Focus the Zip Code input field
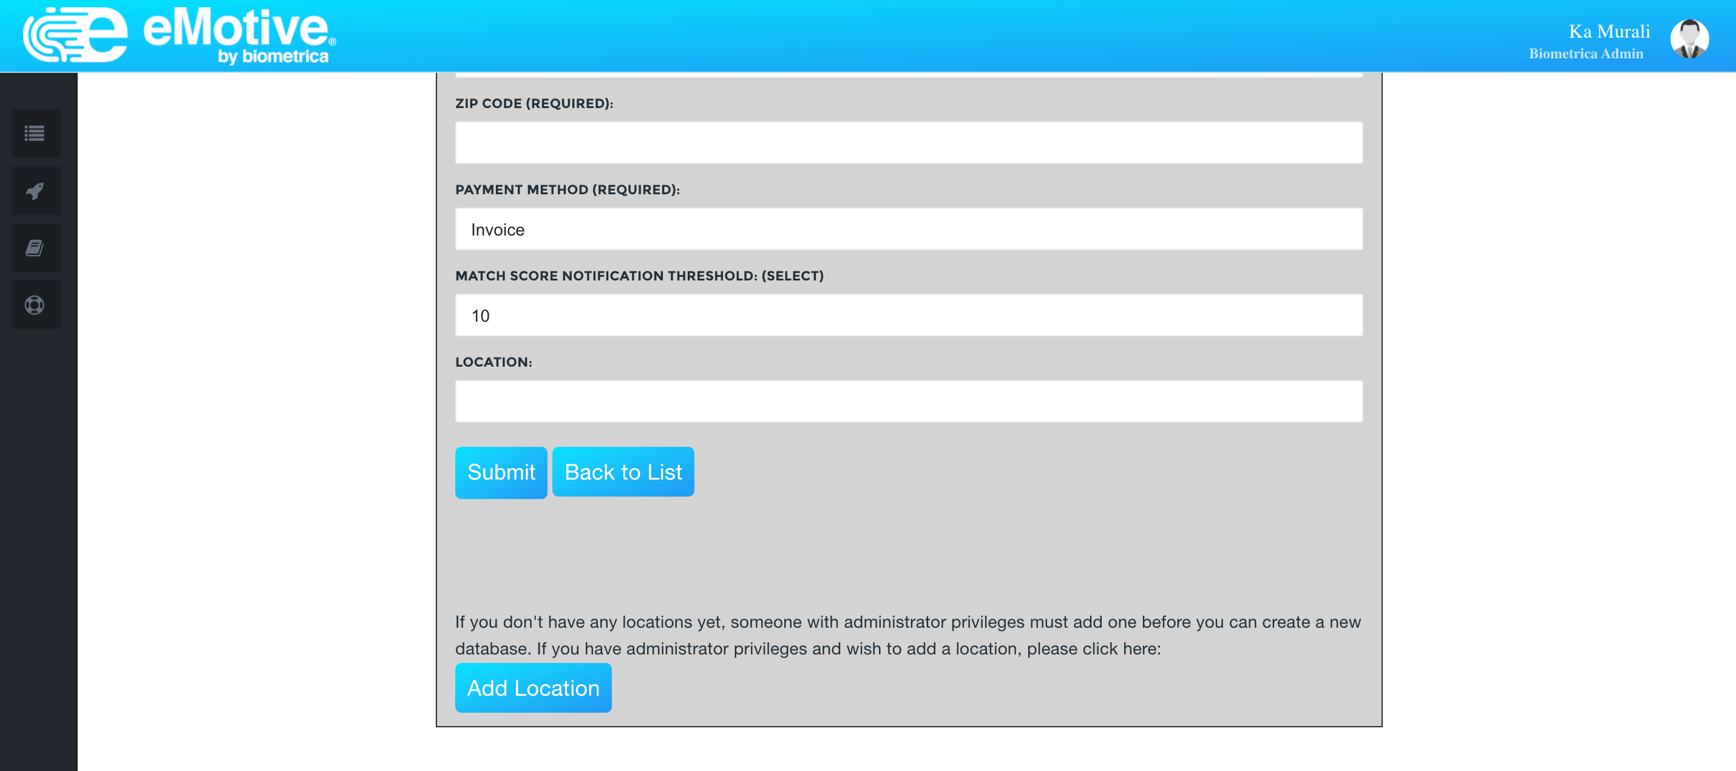 909,142
